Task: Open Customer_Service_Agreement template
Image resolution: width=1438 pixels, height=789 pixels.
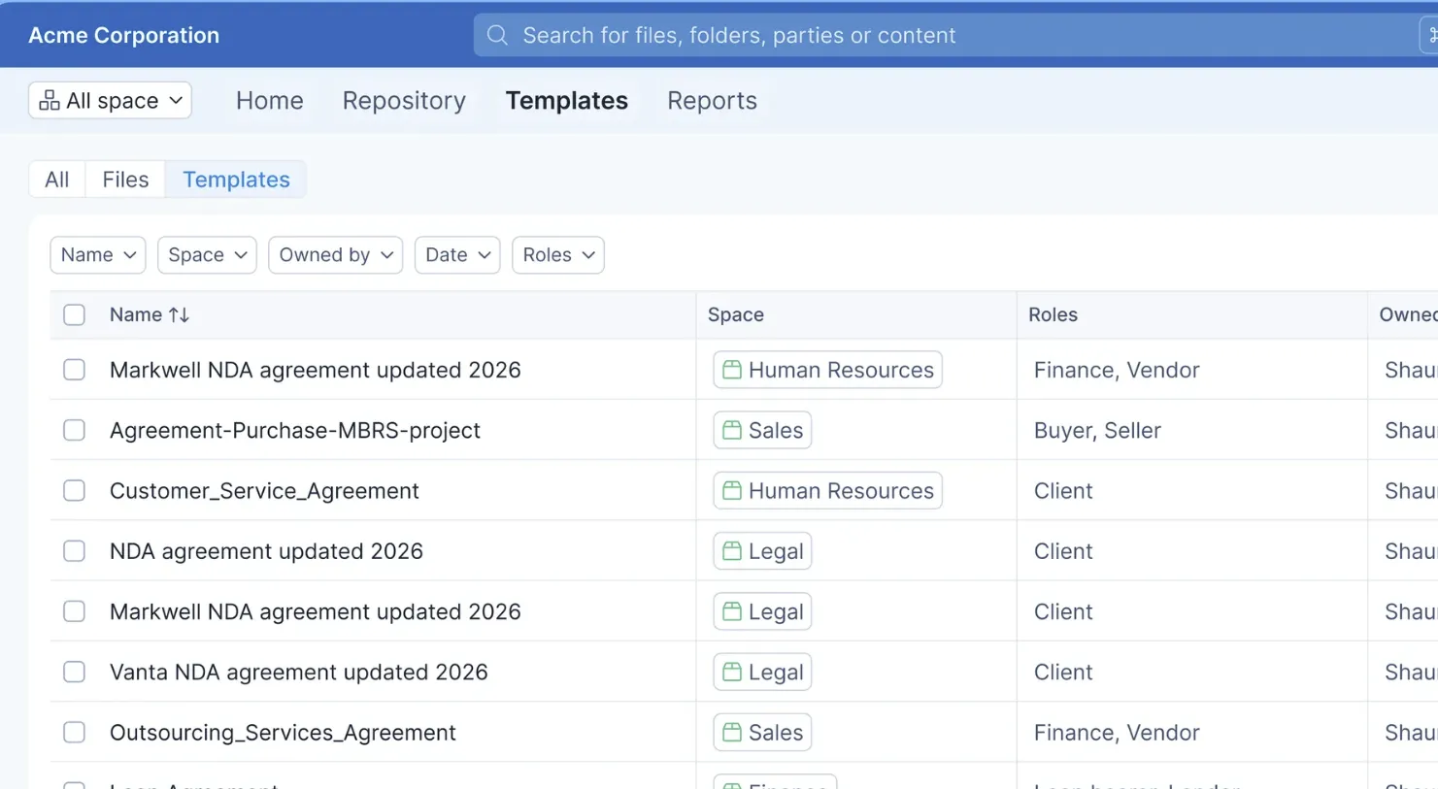Action: (x=264, y=491)
